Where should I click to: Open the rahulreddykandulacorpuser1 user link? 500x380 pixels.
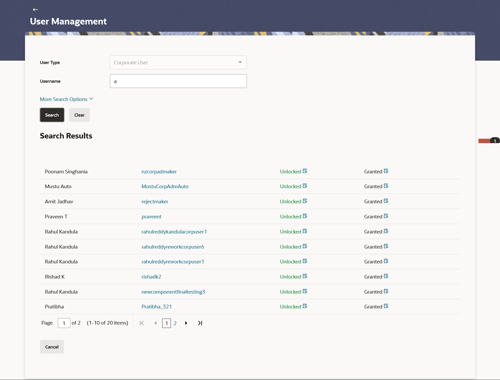174,232
